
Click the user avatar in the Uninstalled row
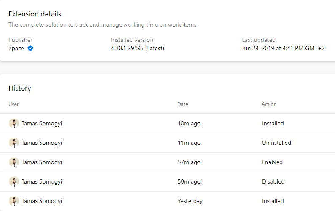[14, 143]
